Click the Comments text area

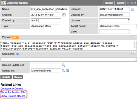68,59
